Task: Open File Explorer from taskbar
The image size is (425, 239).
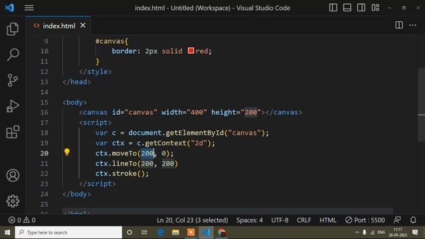Action: tap(175, 232)
